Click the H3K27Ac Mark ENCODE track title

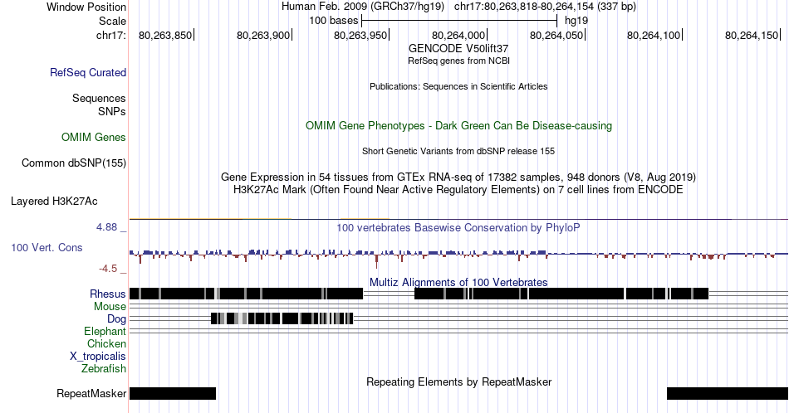[458, 189]
